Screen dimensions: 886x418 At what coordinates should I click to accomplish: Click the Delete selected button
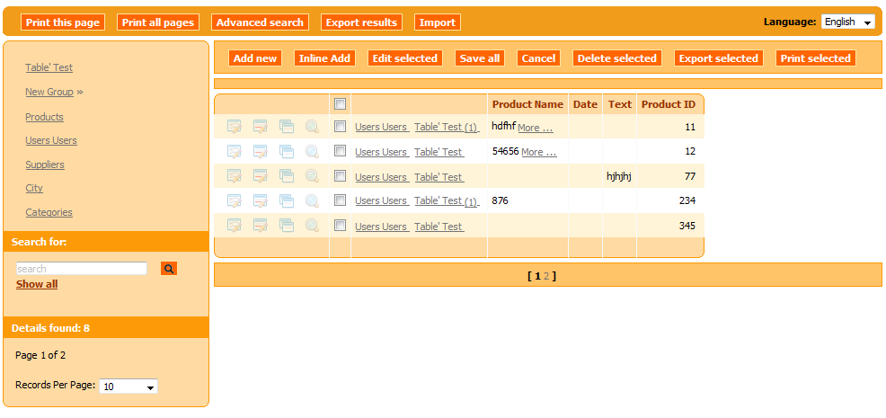point(617,58)
